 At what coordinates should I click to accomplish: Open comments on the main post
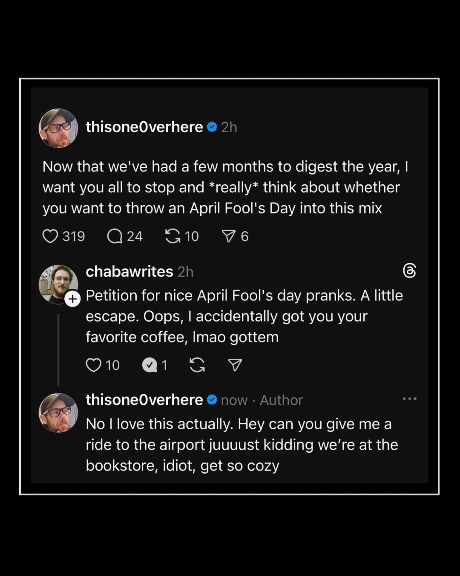115,236
